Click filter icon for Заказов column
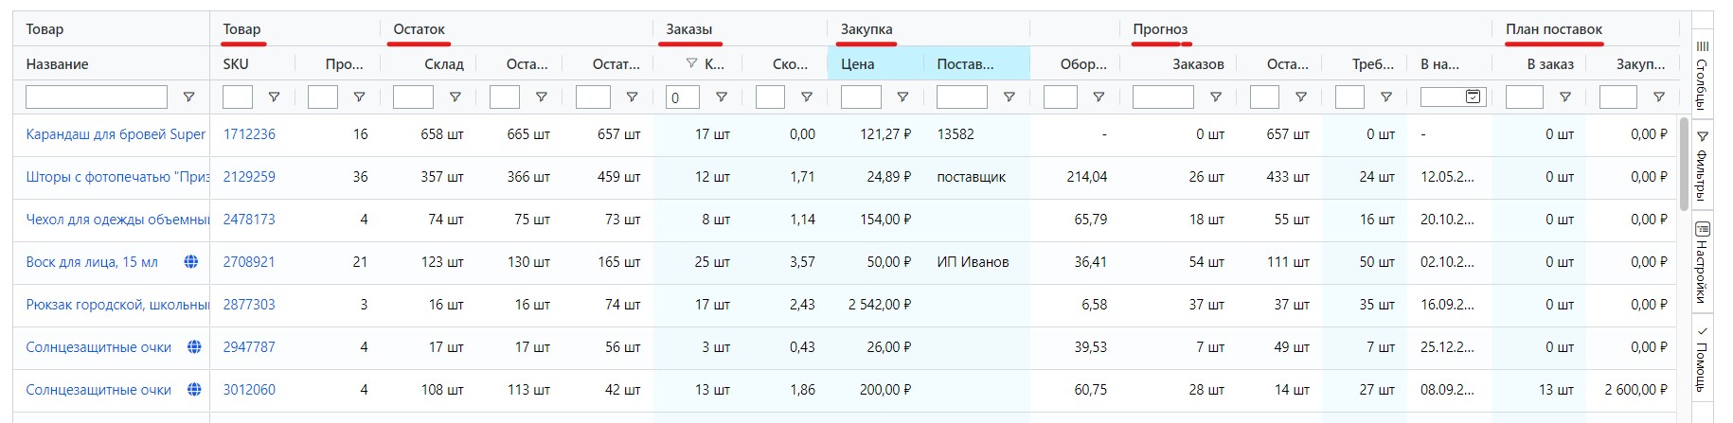This screenshot has height=423, width=1733. pyautogui.click(x=1215, y=97)
